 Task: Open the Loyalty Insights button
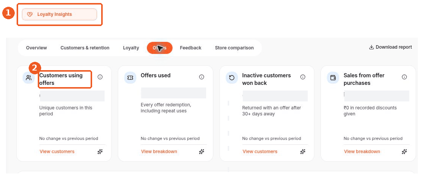tap(59, 14)
